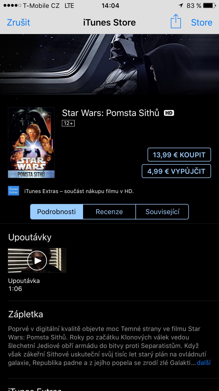Tap the iTunes Extras icon
Viewport: 219px width, 391px height.
pos(14,191)
